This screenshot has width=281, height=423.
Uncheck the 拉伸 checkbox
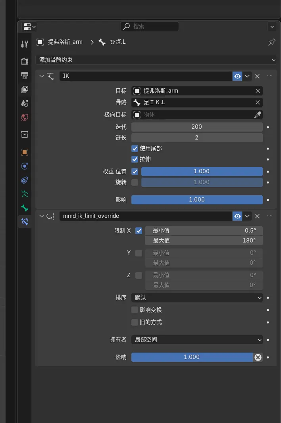(x=135, y=159)
